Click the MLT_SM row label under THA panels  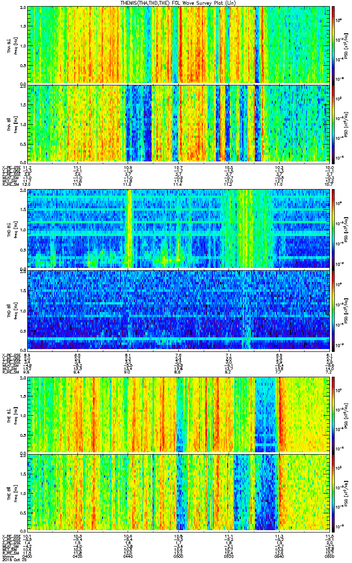(x=9, y=182)
